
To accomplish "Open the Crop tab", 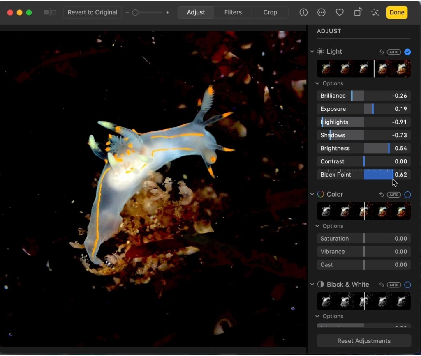I will (269, 12).
